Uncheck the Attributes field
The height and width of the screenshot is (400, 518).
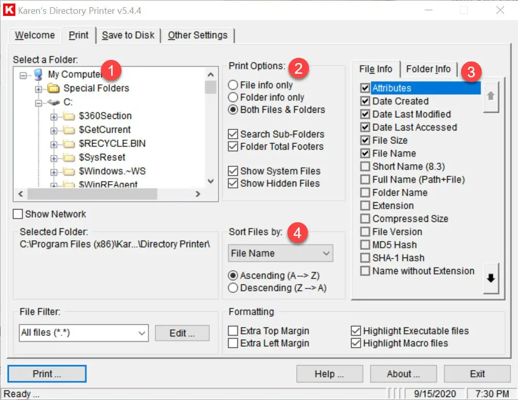click(365, 88)
